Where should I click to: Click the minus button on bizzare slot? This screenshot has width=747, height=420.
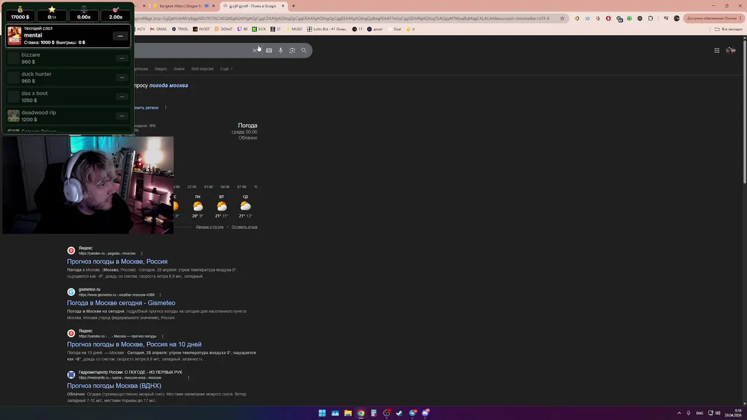point(122,58)
